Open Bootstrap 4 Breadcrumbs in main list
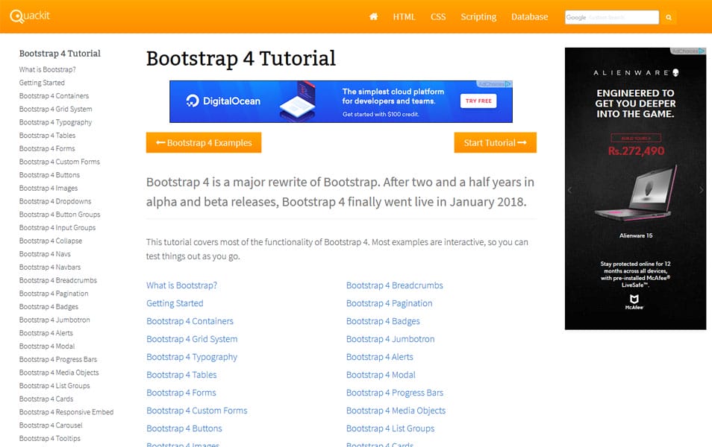Viewport: 712px width, 447px height. (395, 285)
